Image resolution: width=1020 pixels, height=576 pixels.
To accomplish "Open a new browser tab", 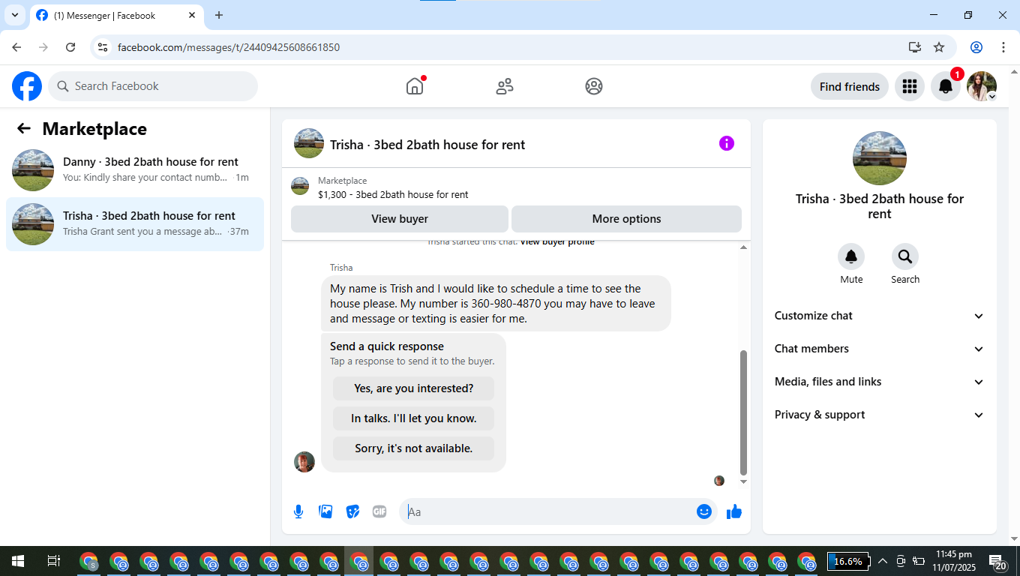I will pyautogui.click(x=219, y=15).
